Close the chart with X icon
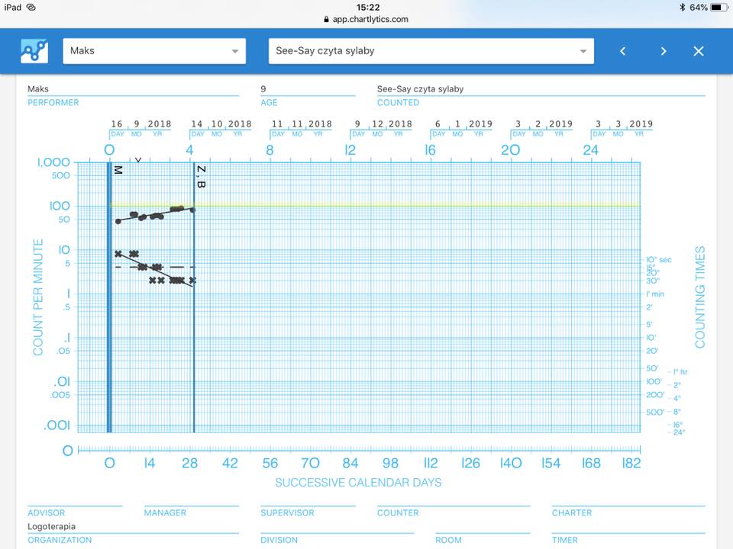 (x=698, y=51)
